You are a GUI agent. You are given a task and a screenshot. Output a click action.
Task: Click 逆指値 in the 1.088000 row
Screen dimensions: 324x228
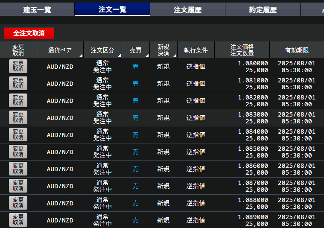coord(196,203)
